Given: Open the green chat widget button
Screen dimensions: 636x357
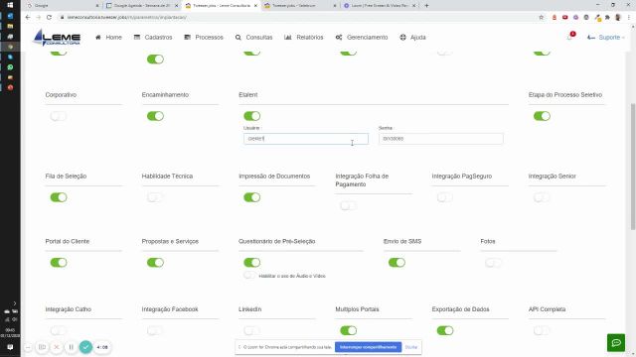Looking at the screenshot, I should point(616,343).
